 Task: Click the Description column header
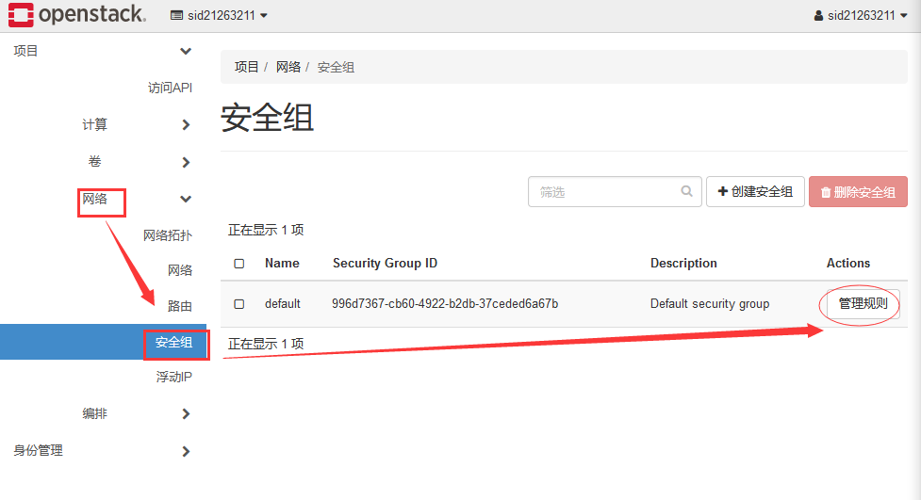(683, 263)
